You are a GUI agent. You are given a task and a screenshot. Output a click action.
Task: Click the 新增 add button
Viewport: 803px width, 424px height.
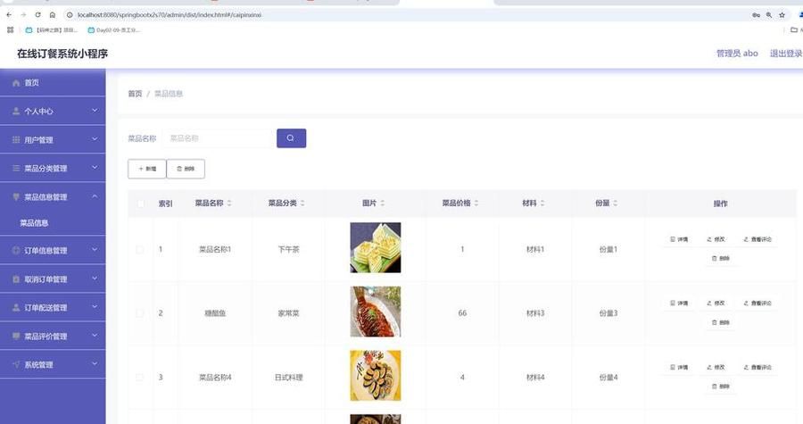[147, 168]
